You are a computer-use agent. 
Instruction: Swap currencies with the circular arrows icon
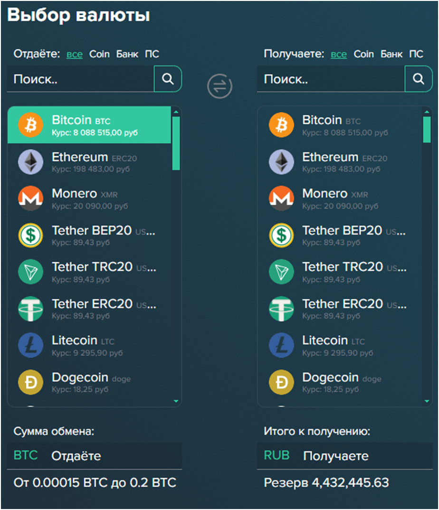pos(219,86)
